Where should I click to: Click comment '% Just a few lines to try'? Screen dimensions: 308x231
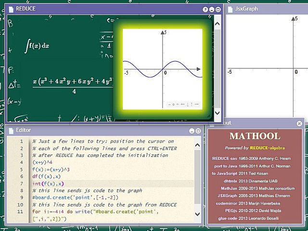[103, 141]
